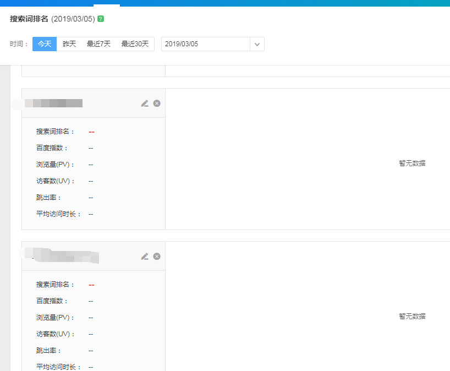Click the red 搜索词排名 value in first card
Screen dimensions: 450x371
point(91,132)
